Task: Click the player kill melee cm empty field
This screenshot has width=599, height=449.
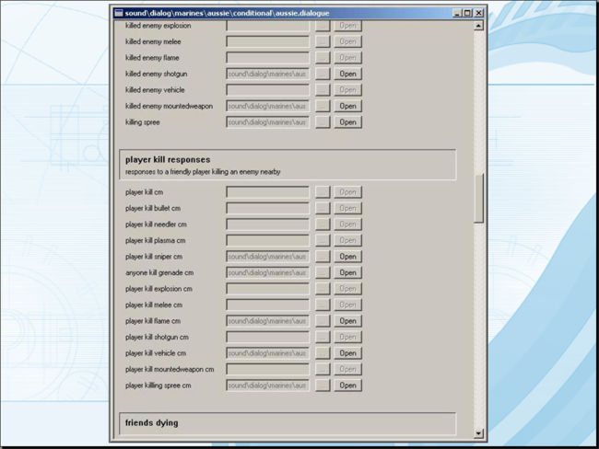Action: (267, 305)
